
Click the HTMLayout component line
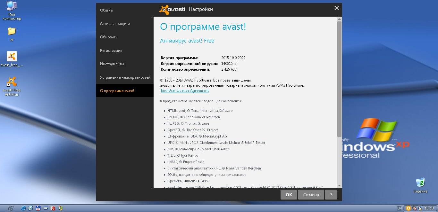click(x=200, y=111)
